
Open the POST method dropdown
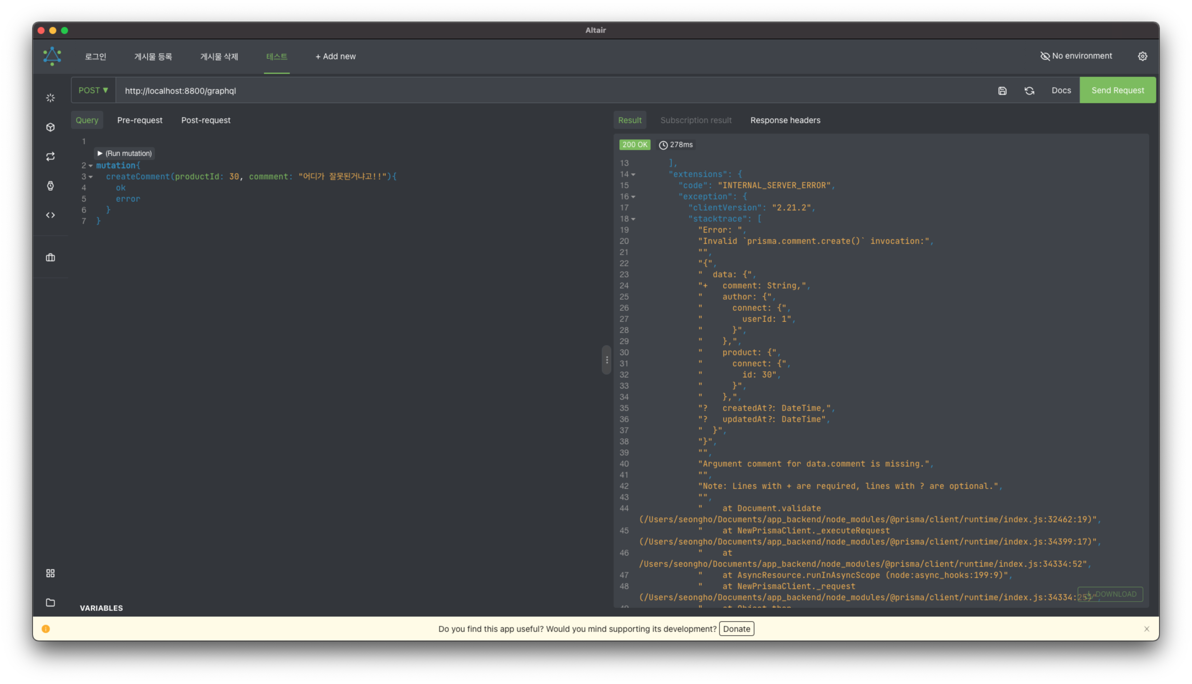[93, 90]
